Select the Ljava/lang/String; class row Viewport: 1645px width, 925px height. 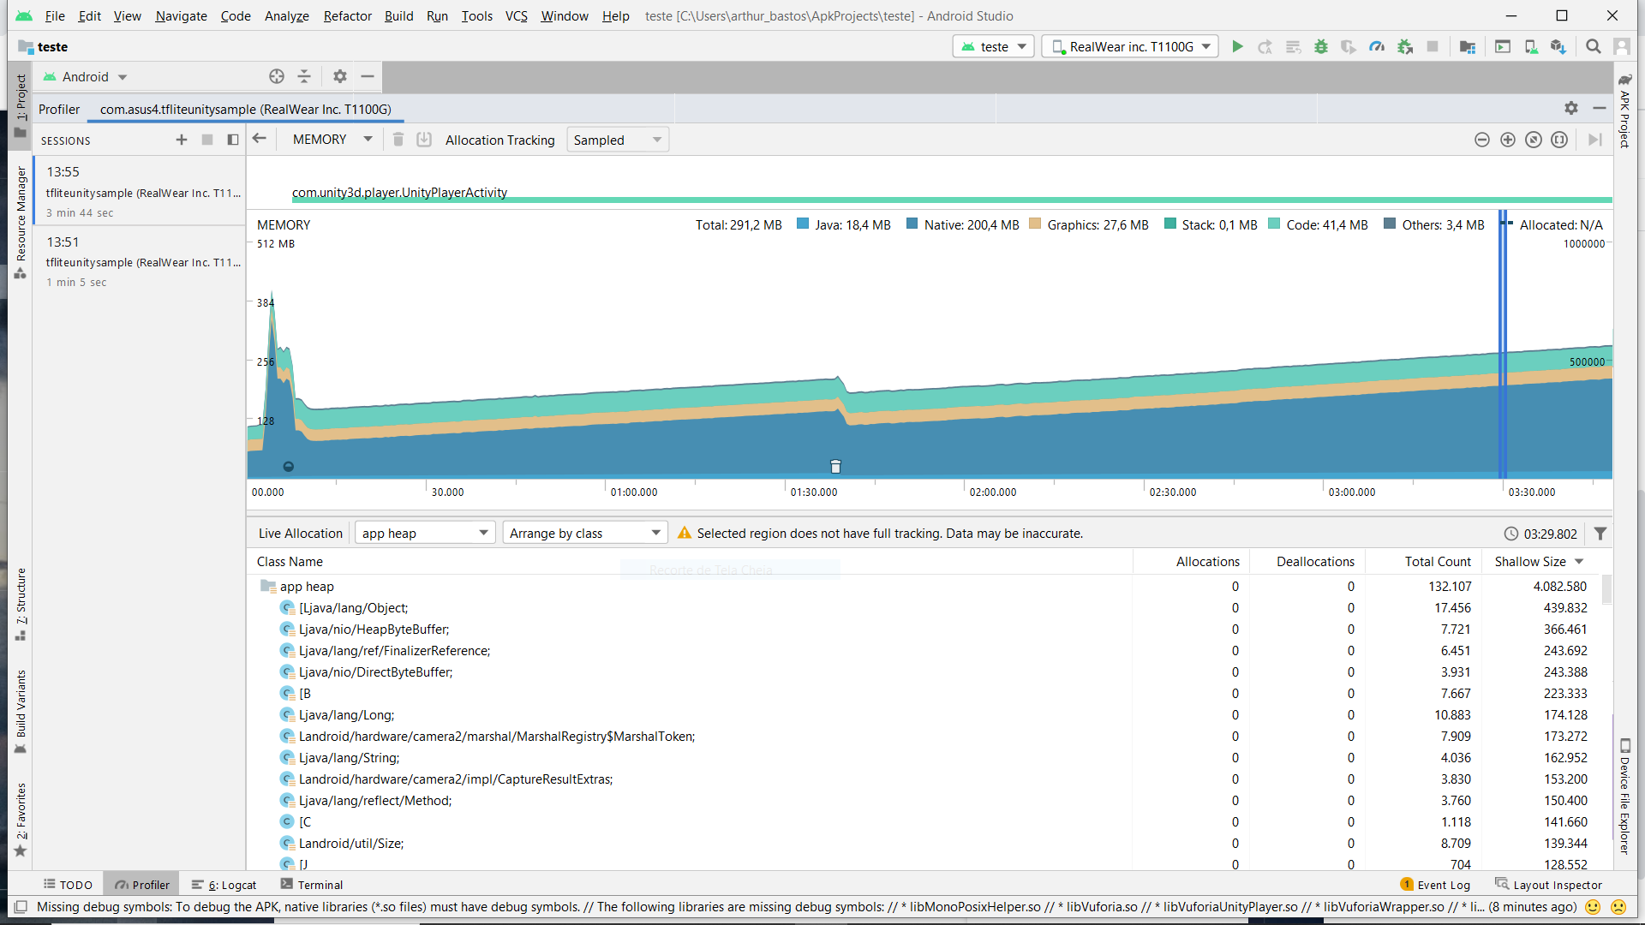pos(925,758)
